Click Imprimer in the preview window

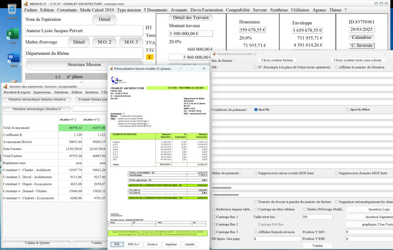(x=171, y=244)
